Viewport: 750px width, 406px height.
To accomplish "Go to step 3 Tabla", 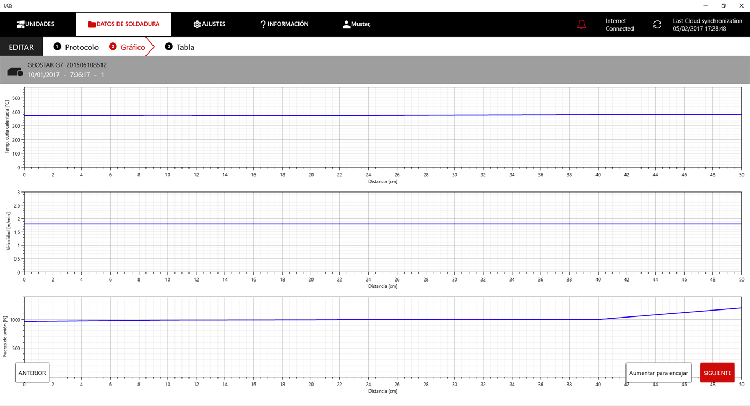I will click(180, 47).
